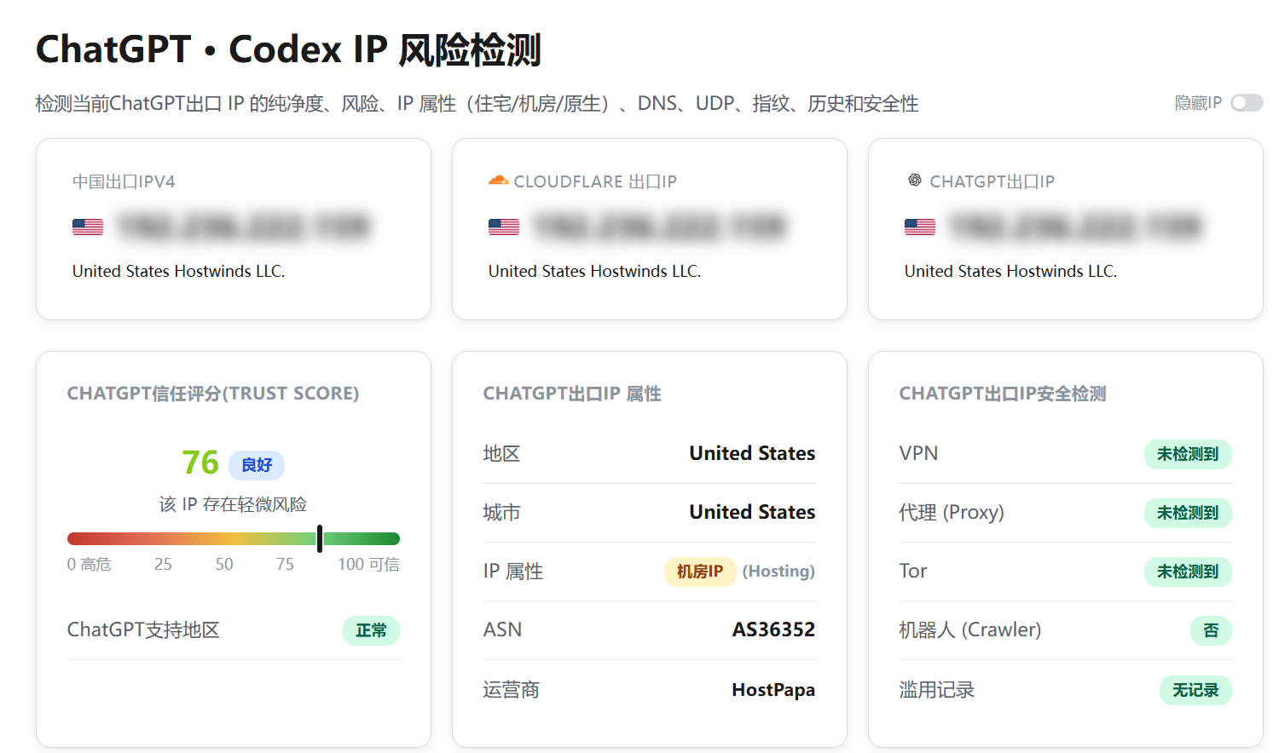Click the 运营商 value HostPapa

pos(773,690)
